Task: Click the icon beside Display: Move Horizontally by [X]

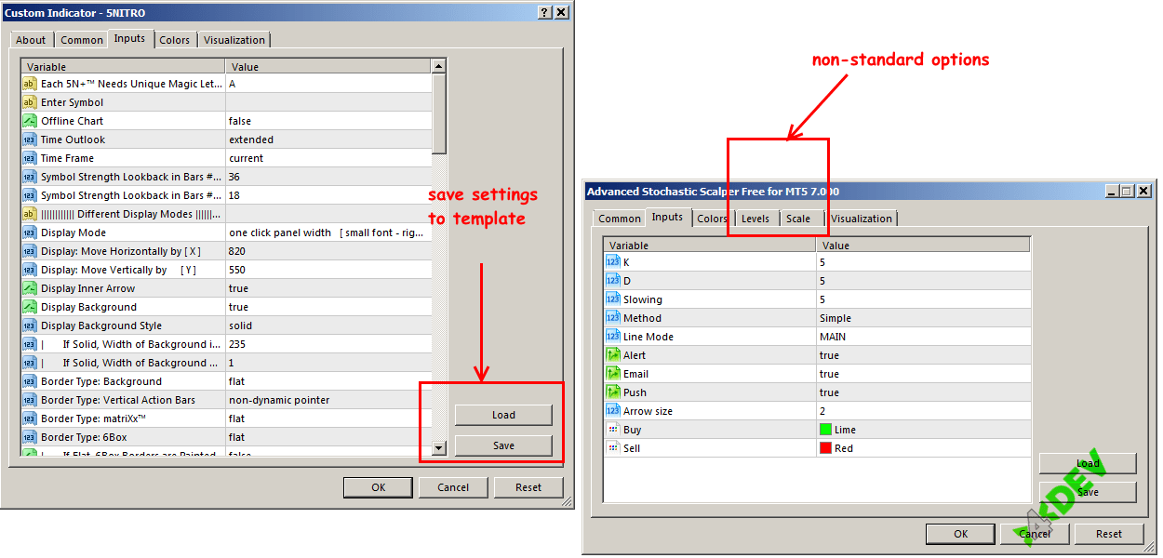Action: pos(29,251)
